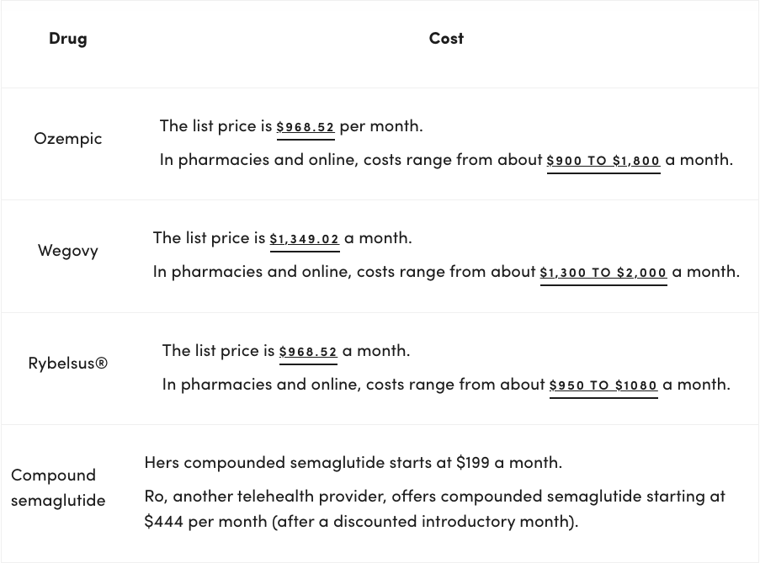The image size is (760, 563).
Task: Click the Ro telehealth provider sentence
Action: click(x=435, y=509)
